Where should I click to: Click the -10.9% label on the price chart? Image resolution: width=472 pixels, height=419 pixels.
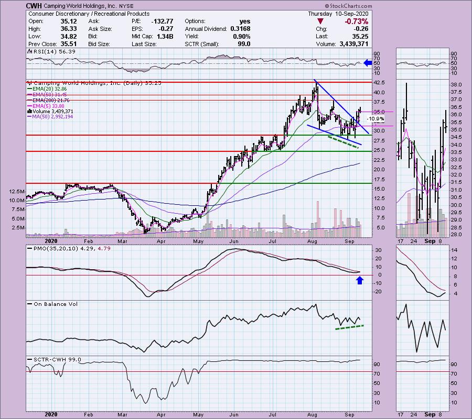click(376, 119)
